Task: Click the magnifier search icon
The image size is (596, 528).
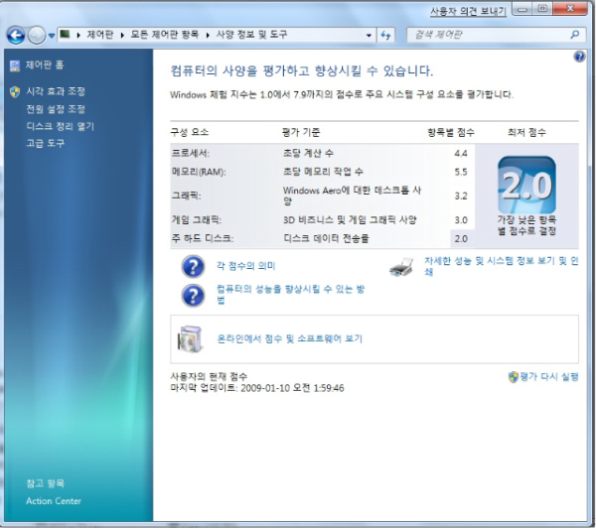Action: coord(575,35)
